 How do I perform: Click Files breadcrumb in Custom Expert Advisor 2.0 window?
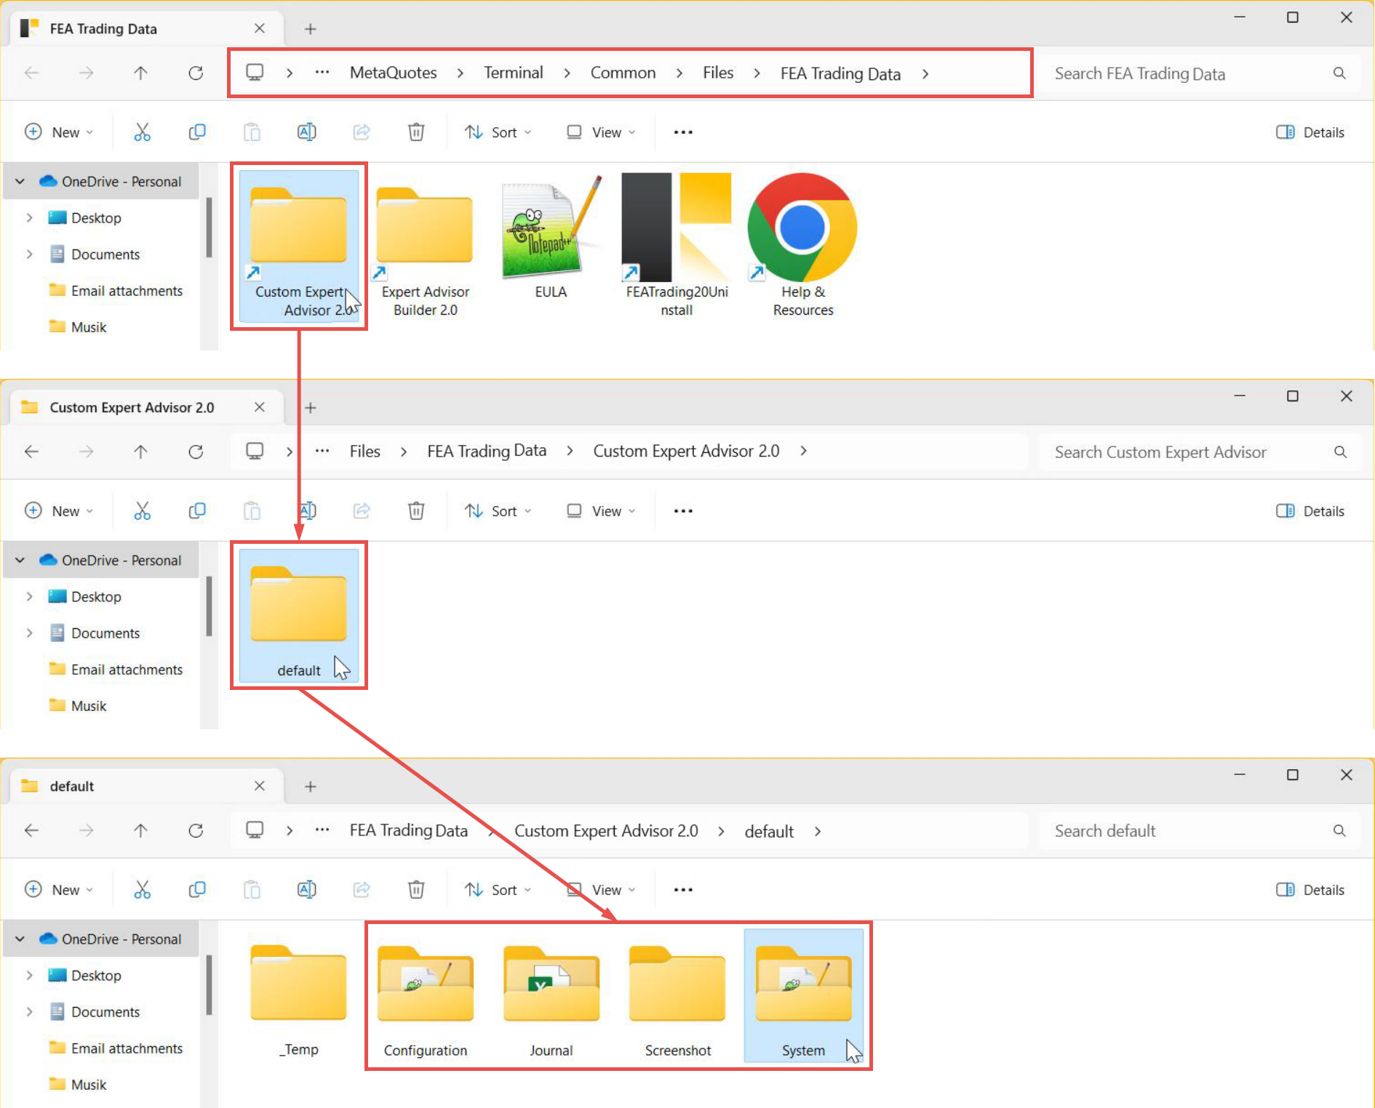[x=365, y=451]
